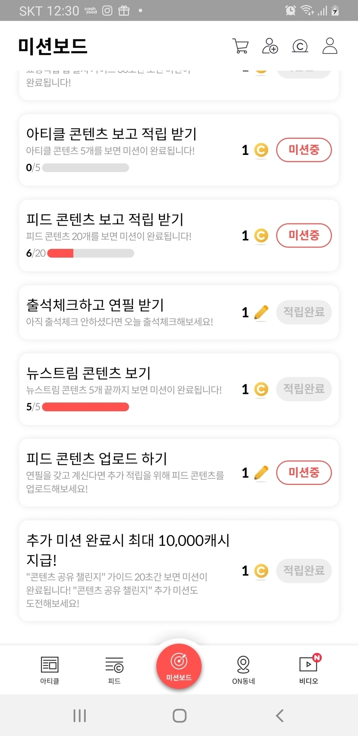Screen dimensions: 358x736
Task: Tap 미션중 button for feed viewing mission
Action: (304, 236)
